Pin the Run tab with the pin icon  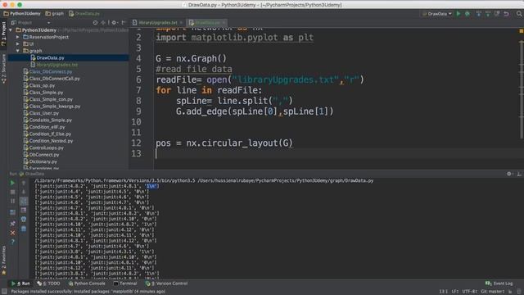tap(12, 223)
